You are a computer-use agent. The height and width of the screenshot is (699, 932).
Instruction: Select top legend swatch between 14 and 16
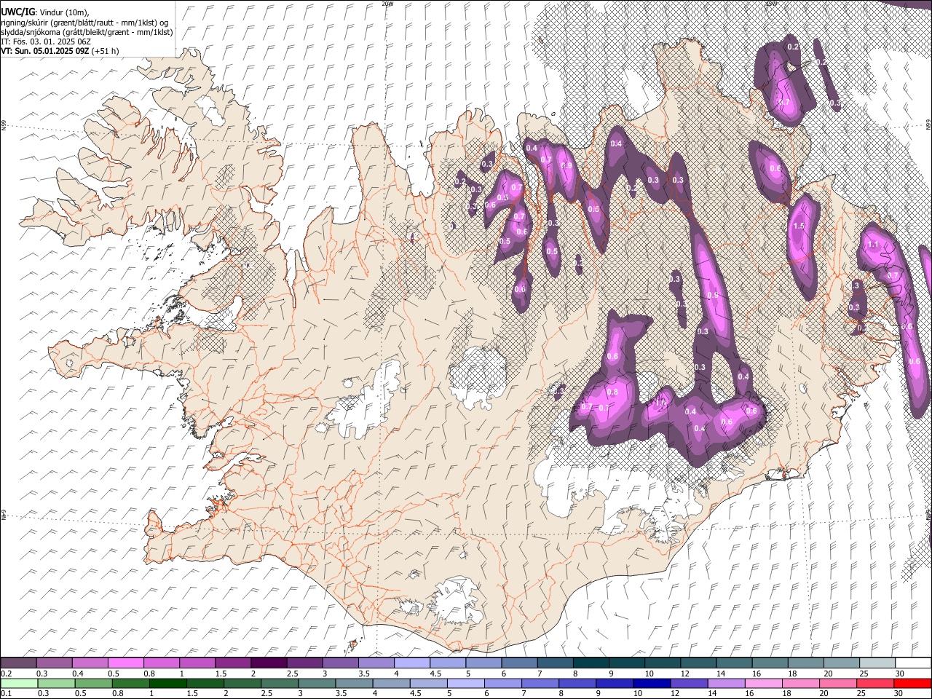[x=734, y=663]
